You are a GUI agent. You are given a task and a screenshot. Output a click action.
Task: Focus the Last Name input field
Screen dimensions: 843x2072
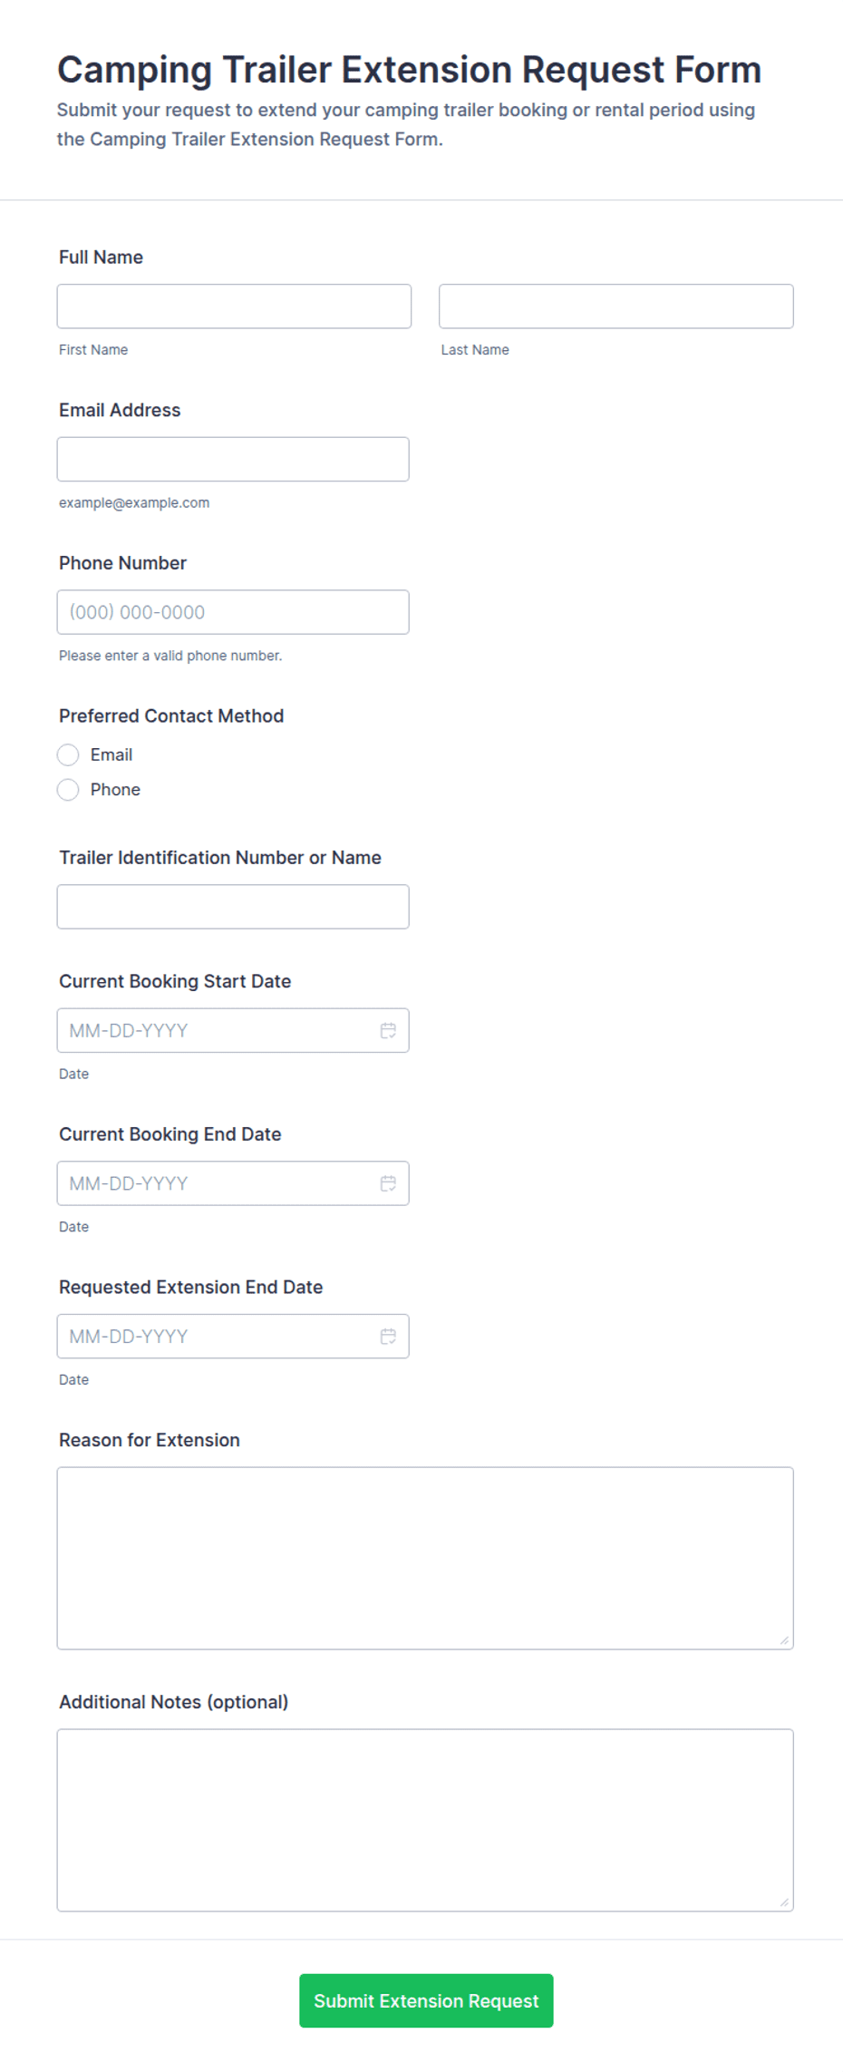click(616, 306)
